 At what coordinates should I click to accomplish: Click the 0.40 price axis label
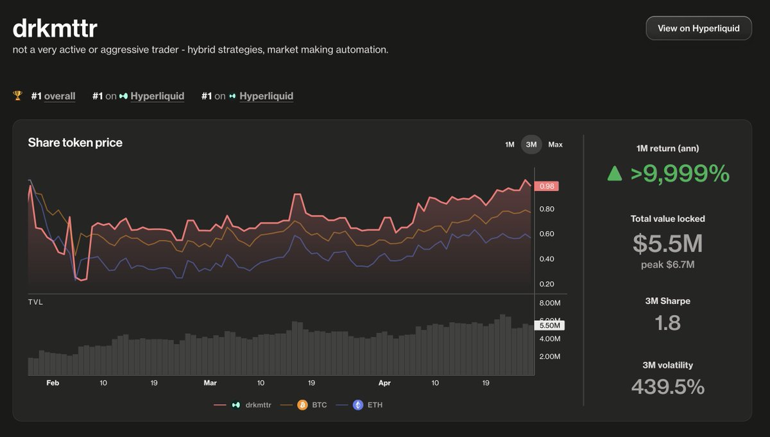547,259
